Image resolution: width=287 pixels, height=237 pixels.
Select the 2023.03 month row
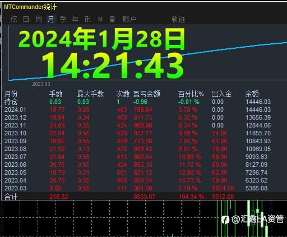(x=143, y=188)
